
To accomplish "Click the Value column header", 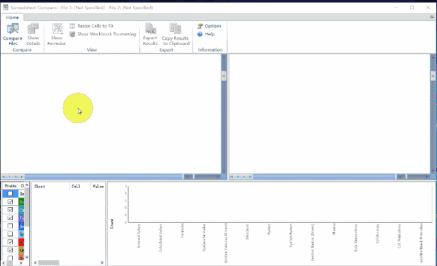I will pyautogui.click(x=98, y=186).
